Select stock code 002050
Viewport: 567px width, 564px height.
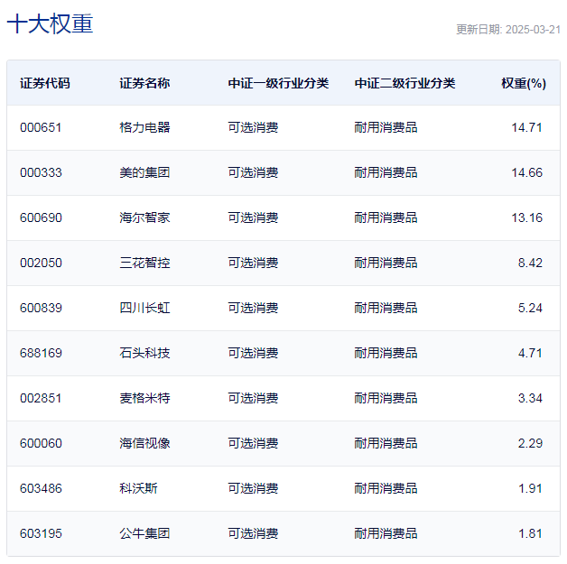41,263
